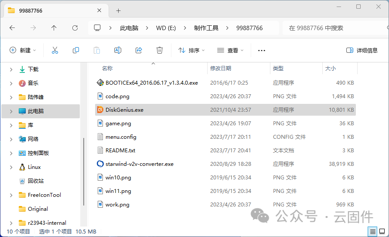Click the code.png file icon
Viewport: 389px width, 237px height.
100,96
